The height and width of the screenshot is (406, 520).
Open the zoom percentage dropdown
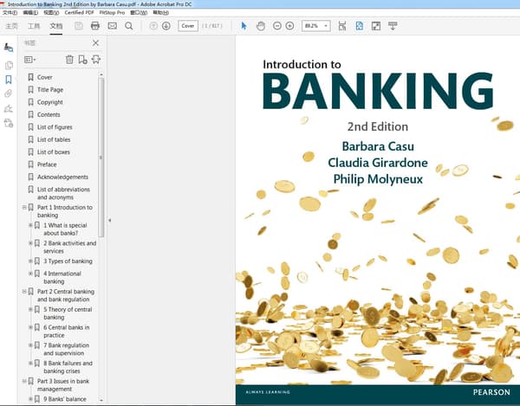(x=326, y=26)
